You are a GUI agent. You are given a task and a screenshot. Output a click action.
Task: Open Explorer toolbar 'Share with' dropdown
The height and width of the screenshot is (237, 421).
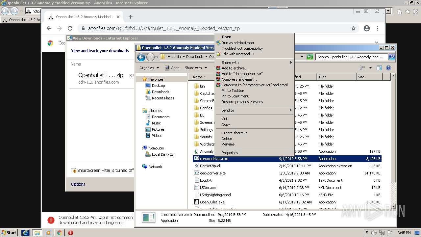point(196,68)
